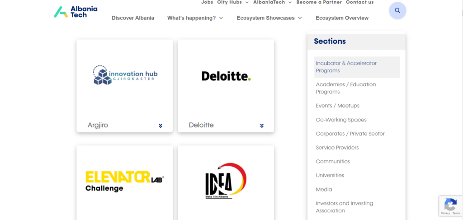
Task: Select the Elevator Lab Challenge logo
Action: (124, 181)
